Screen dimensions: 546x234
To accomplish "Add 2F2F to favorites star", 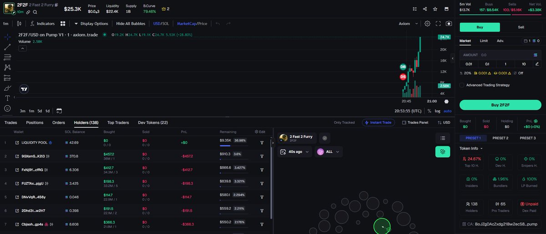I will 435,9.
